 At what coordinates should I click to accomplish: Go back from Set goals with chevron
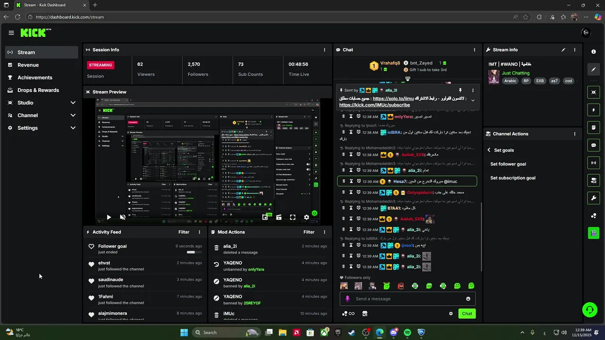click(x=489, y=150)
